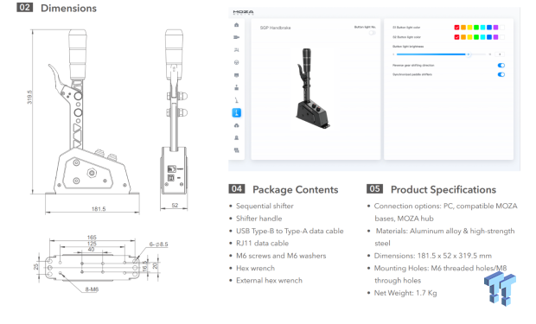The width and height of the screenshot is (536, 324).
Task: Click the '8-M6' hole callout
Action: point(92,289)
